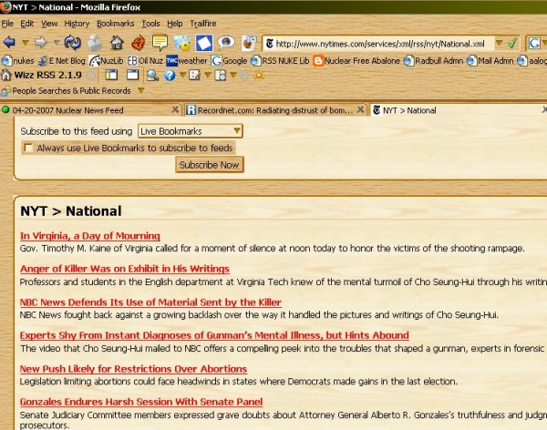Screen dimensions: 547x430
Task: Open dropdown arrow after clock-list icon
Action: tap(233, 75)
